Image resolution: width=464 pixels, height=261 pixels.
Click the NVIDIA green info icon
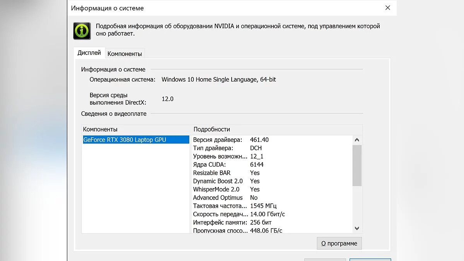82,31
